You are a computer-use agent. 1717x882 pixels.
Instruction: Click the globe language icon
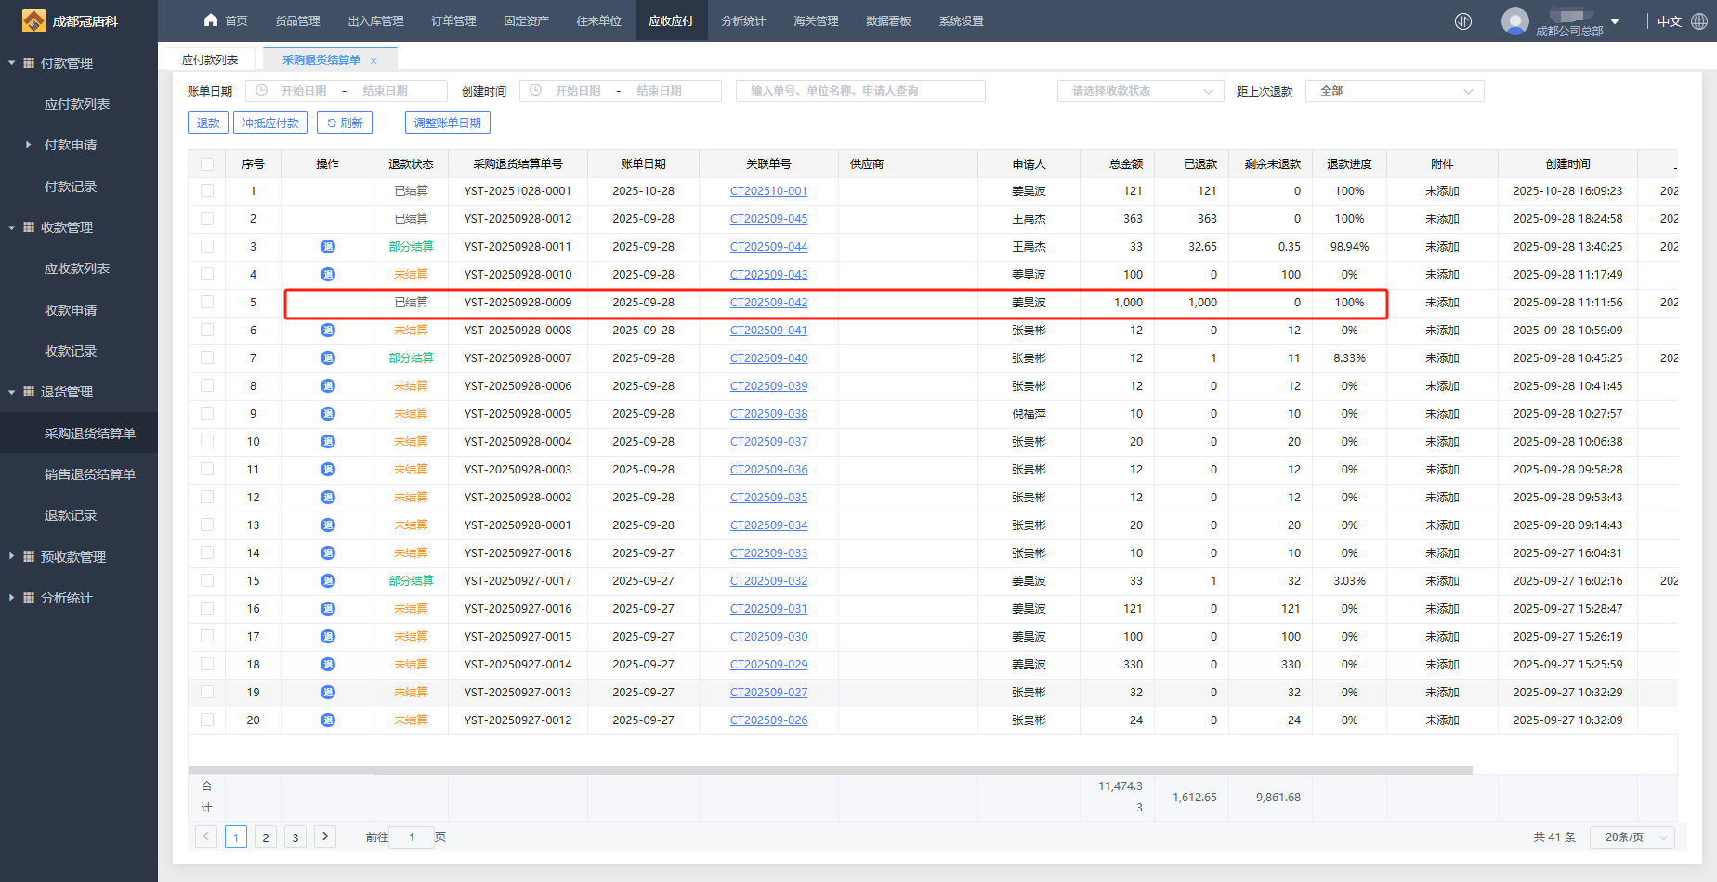coord(1699,21)
